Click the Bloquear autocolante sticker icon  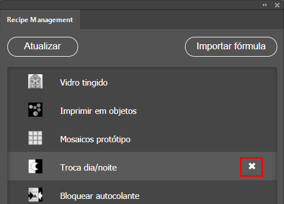[35, 194]
